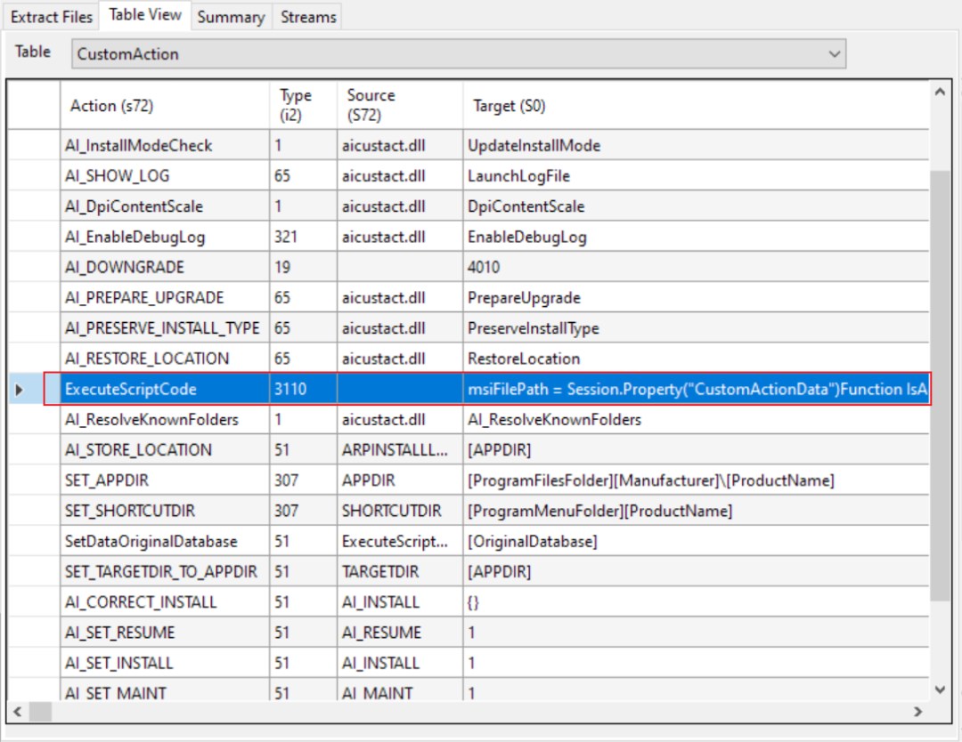Click the horizontal scrollbar left arrow
This screenshot has width=962, height=742.
pyautogui.click(x=17, y=712)
